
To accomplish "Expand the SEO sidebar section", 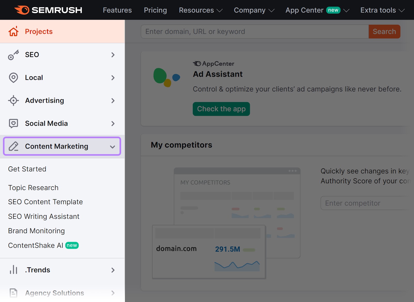I will click(x=113, y=55).
